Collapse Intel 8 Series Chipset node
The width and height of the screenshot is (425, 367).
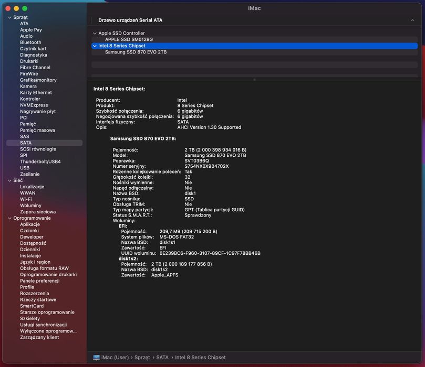click(95, 46)
